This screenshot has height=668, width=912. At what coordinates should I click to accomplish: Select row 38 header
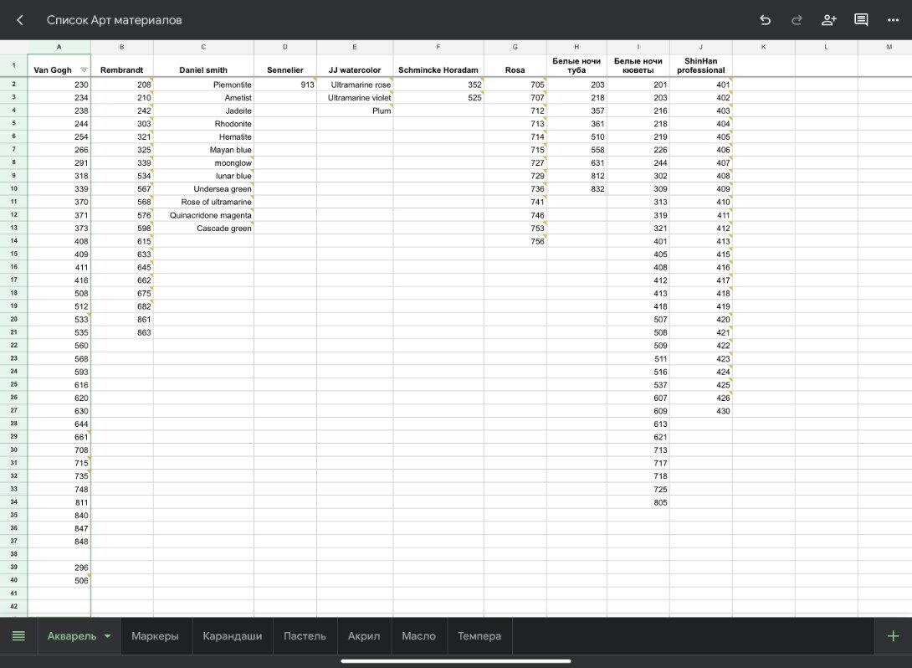pos(13,554)
